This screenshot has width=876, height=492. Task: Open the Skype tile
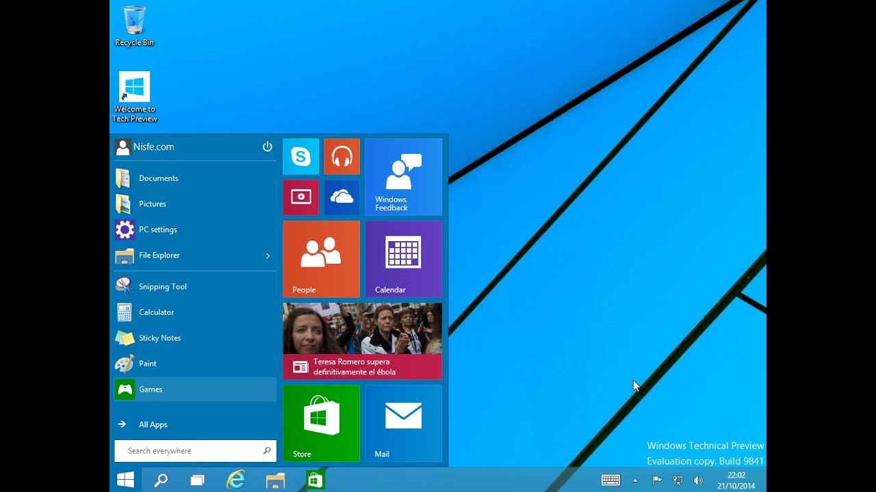pyautogui.click(x=300, y=156)
